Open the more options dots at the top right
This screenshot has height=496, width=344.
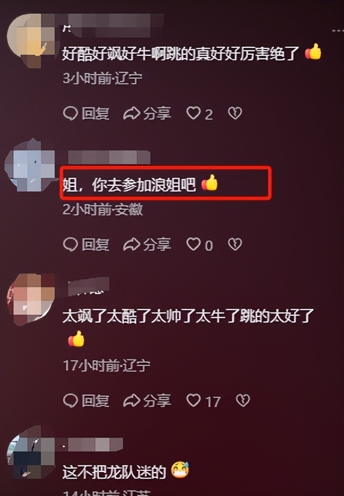coord(338,31)
